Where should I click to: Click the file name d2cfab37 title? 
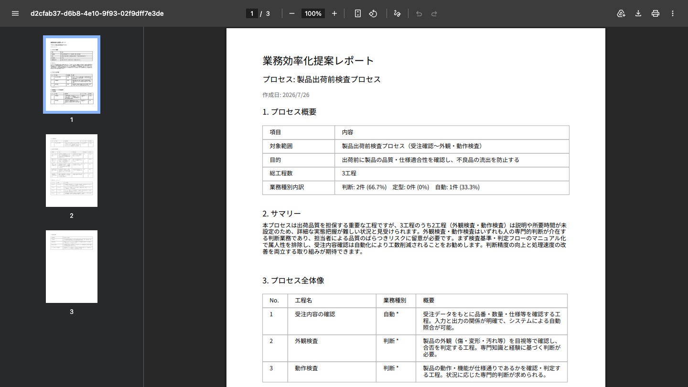[97, 13]
